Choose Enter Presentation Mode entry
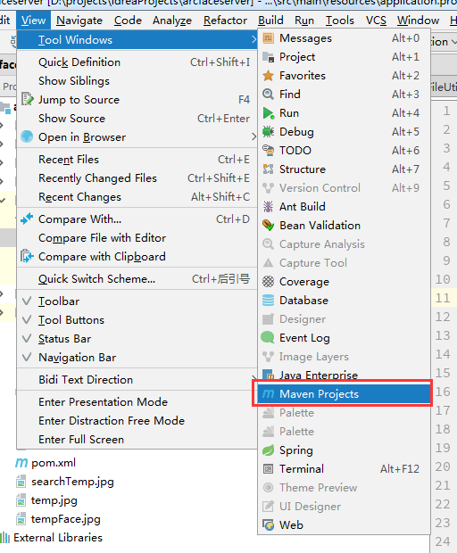Screen dimensions: 457x553 137,401
